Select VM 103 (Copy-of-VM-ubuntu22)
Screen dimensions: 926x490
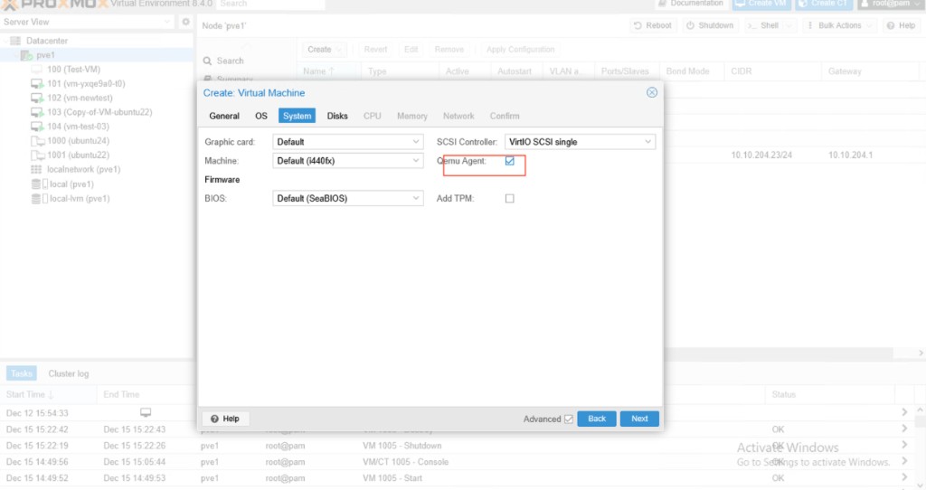(99, 112)
